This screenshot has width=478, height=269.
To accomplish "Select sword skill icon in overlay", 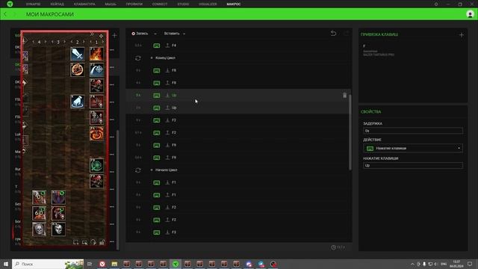I will [x=78, y=54].
